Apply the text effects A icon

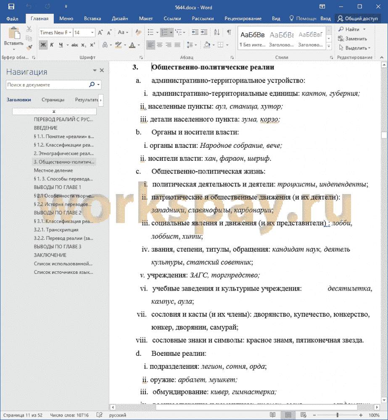point(105,45)
